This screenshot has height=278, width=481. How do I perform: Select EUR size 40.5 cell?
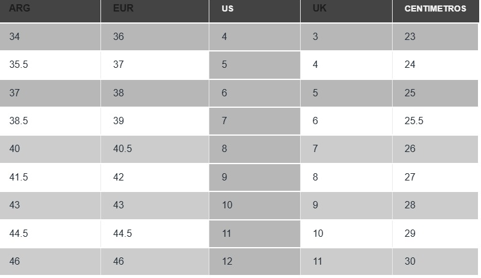click(155, 149)
